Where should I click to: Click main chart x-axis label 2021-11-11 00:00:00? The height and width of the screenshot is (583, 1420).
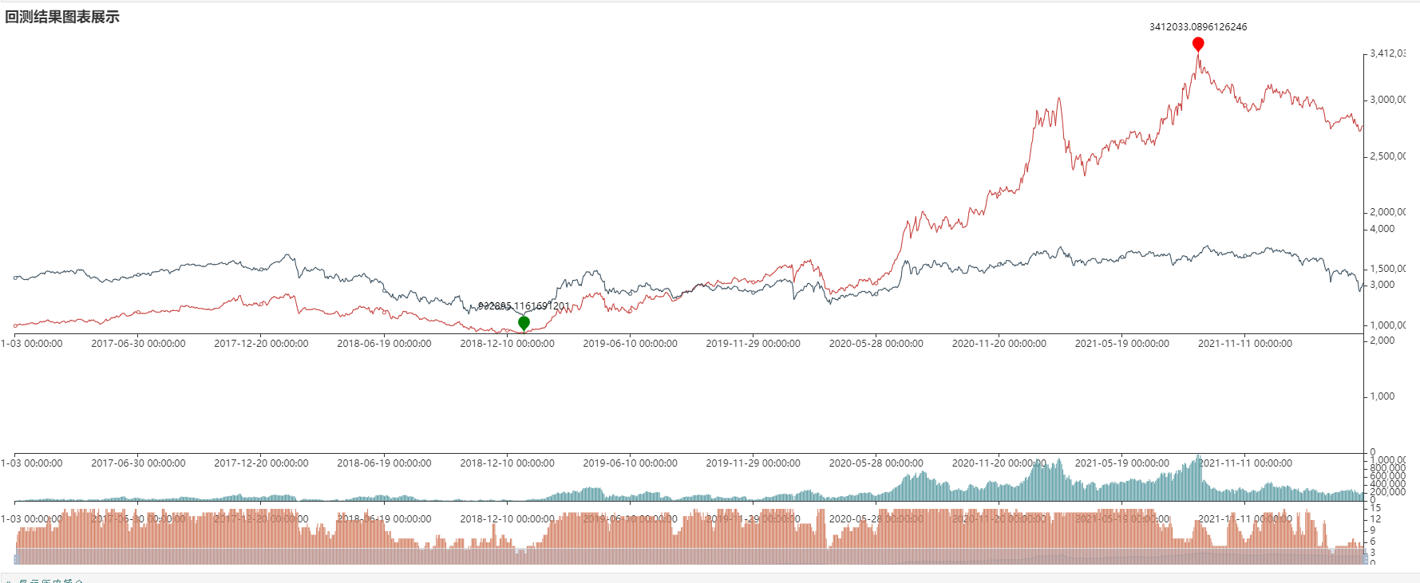pyautogui.click(x=1244, y=344)
